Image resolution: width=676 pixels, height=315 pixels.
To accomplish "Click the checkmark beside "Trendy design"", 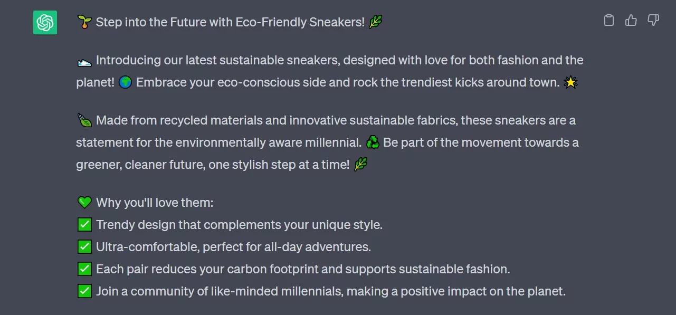I will [84, 225].
